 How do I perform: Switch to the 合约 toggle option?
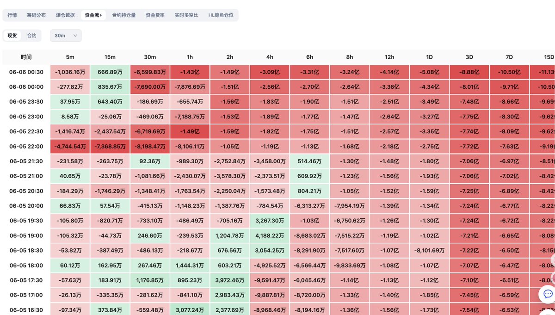[x=31, y=36]
